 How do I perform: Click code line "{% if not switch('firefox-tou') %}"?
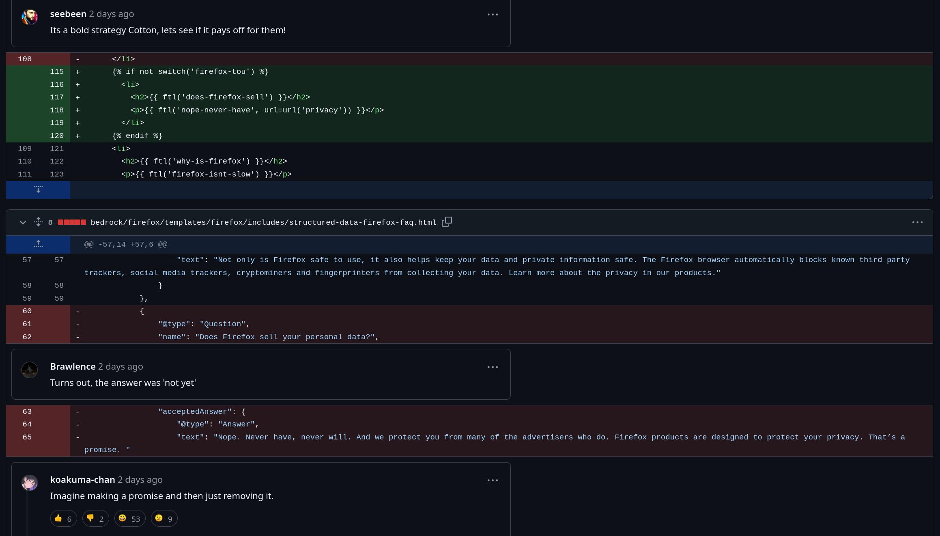[190, 72]
